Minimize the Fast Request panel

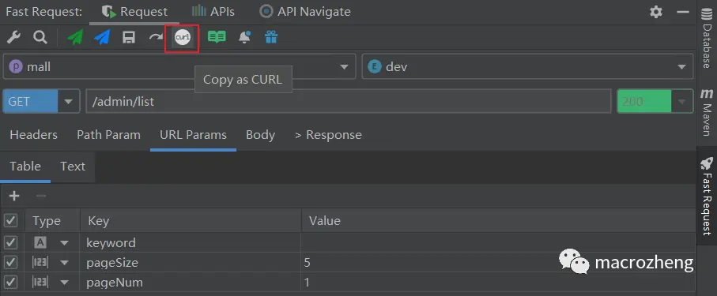tap(683, 12)
